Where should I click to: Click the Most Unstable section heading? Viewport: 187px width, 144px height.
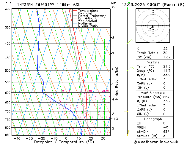(153, 93)
